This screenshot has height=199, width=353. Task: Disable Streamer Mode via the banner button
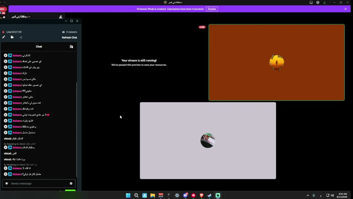click(212, 9)
